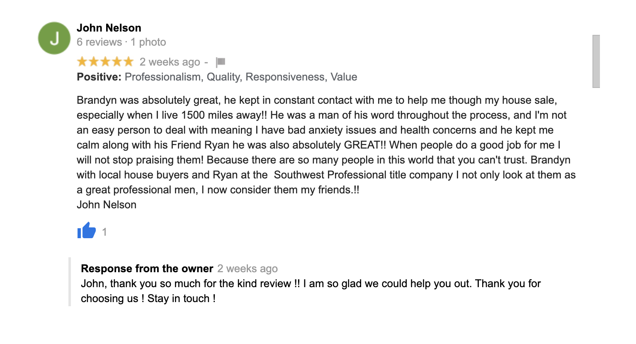Click the owner's reply text starting 'John, thank you'
The image size is (636, 344).
(311, 291)
